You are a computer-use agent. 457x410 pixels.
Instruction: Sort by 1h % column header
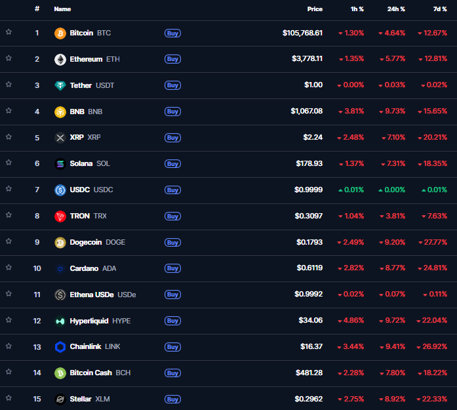[357, 9]
